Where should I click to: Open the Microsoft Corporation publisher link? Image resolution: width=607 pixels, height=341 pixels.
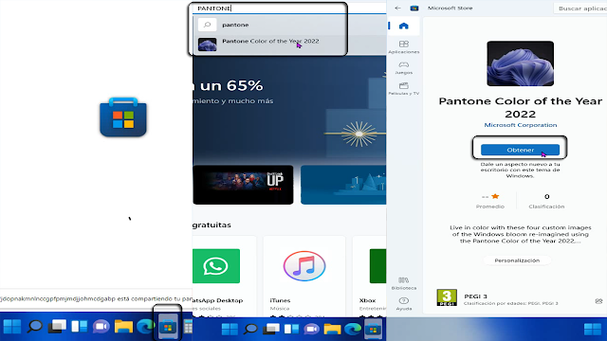(x=521, y=125)
